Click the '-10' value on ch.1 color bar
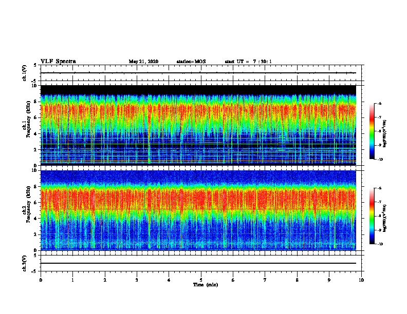Screen dimensions: 407x314 [x=380, y=160]
